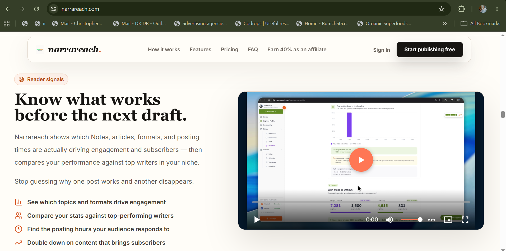This screenshot has height=251, width=506.
Task: Click the trending arrow icon beside Double down
Action: (18, 243)
